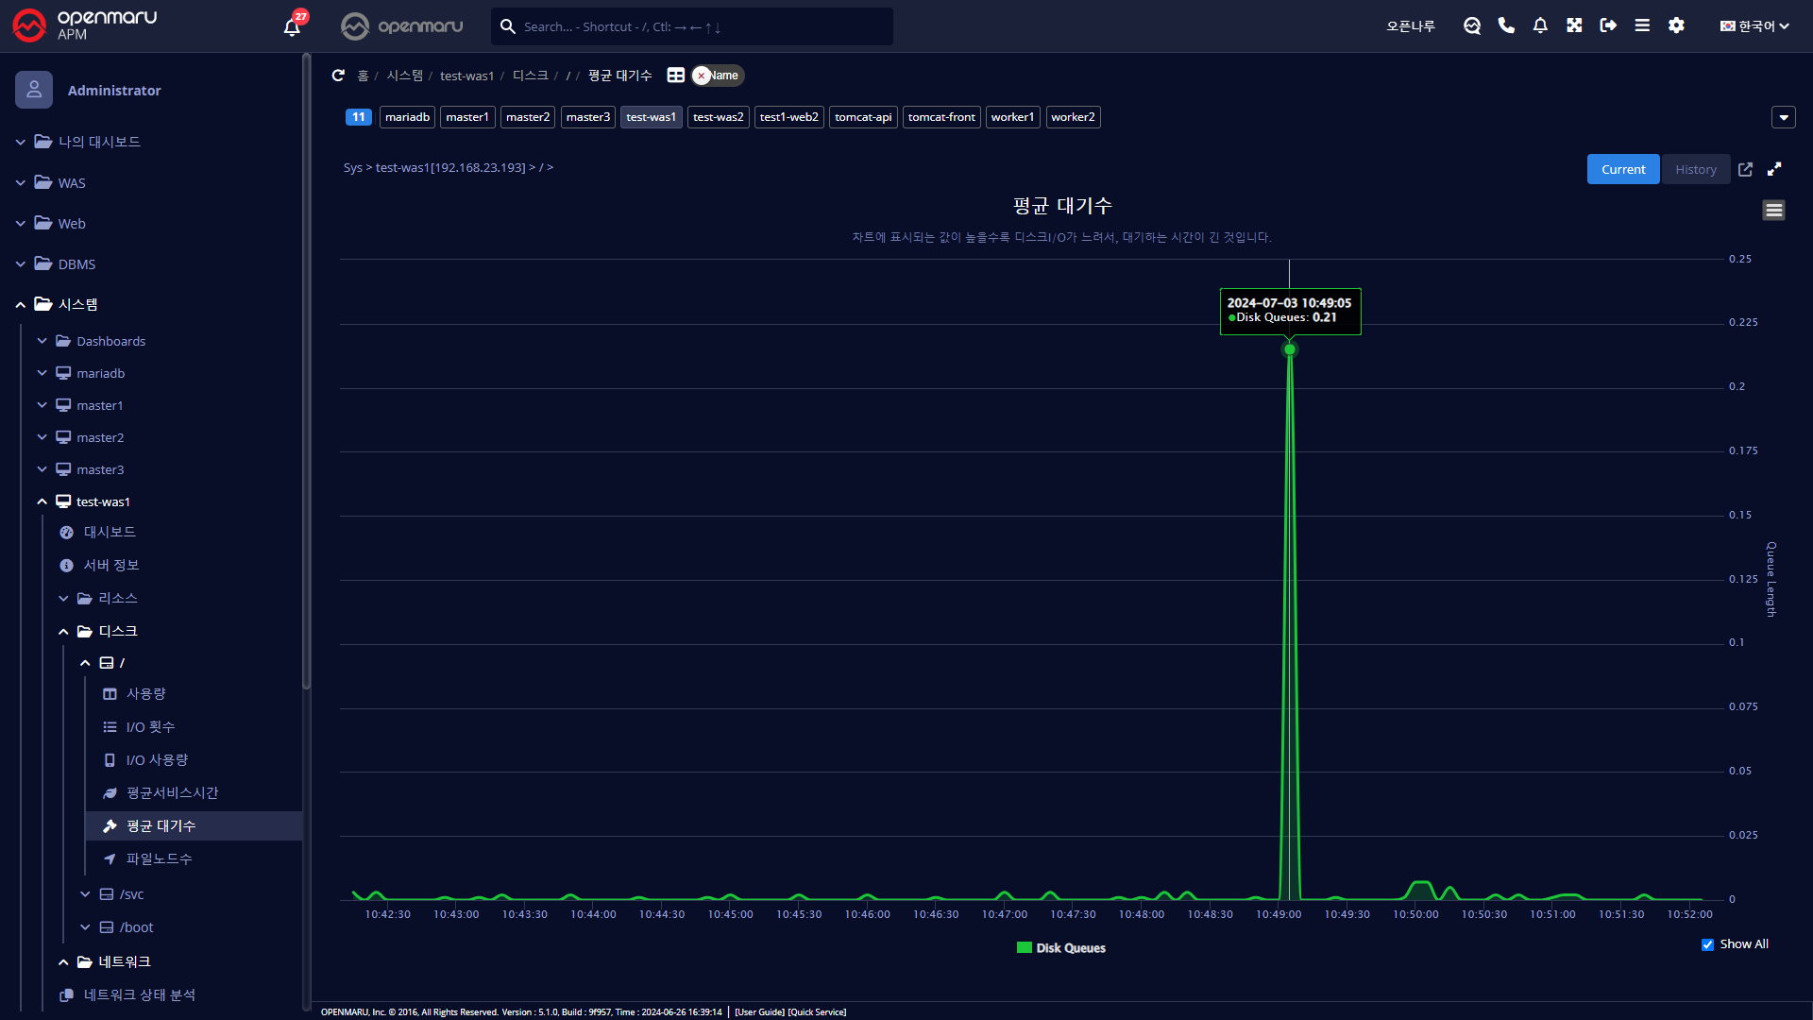Select the test-was2 server tab
This screenshot has width=1813, height=1020.
718,117
